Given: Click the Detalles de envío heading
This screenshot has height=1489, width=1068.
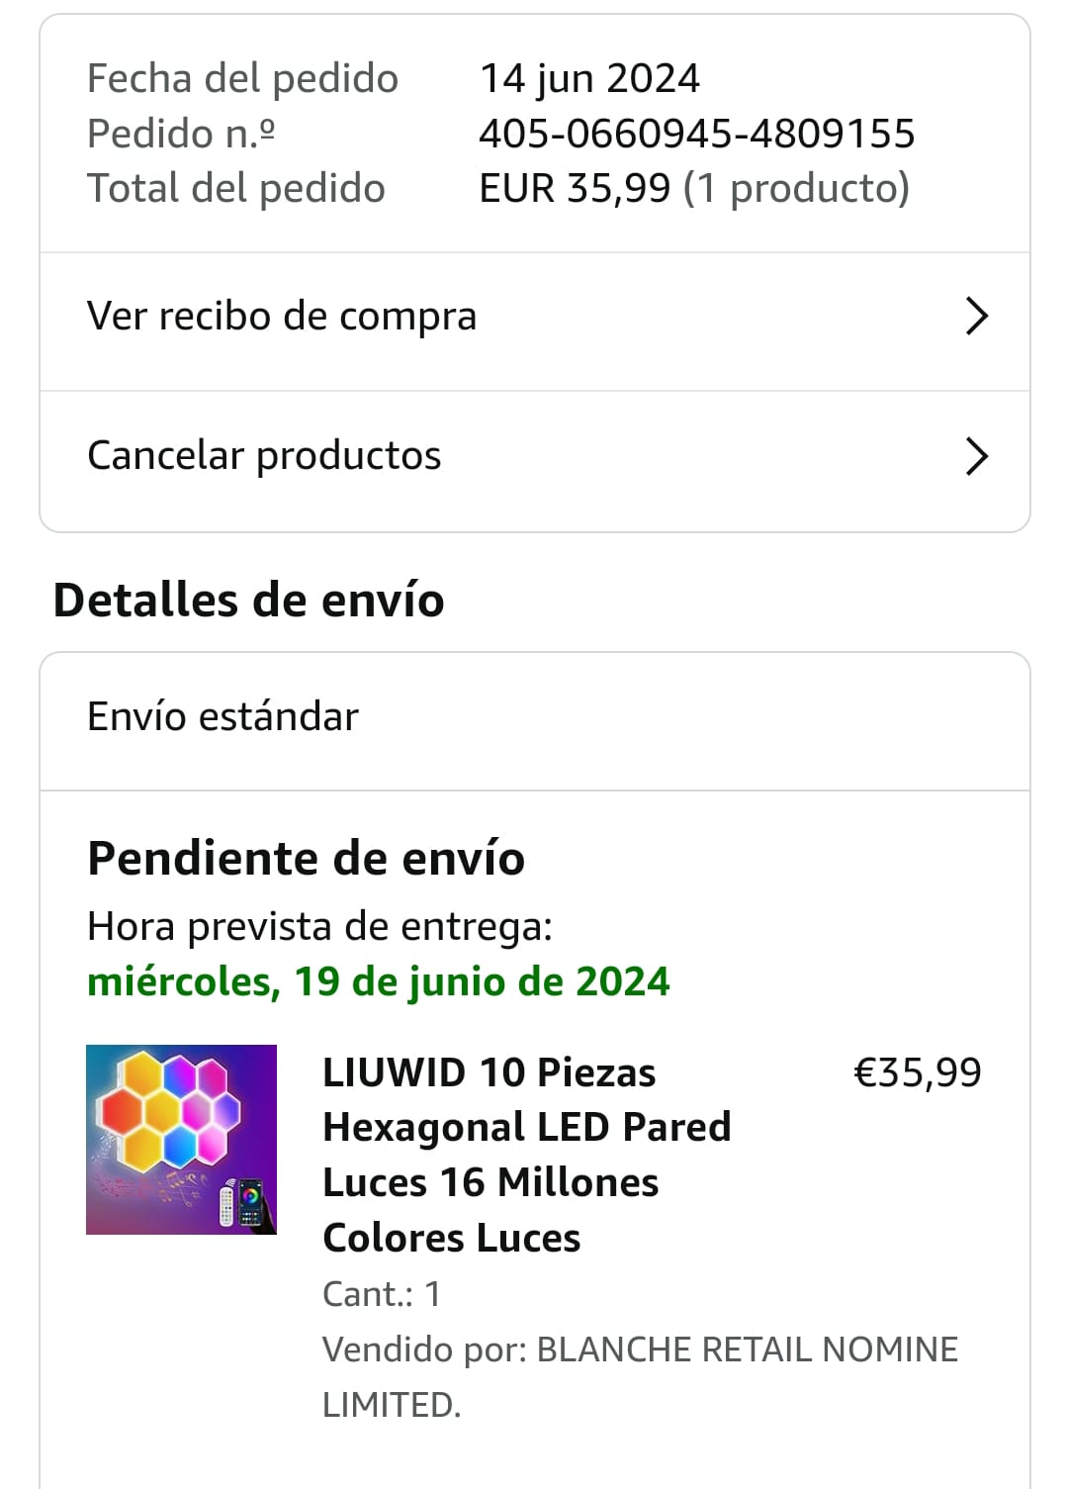Looking at the screenshot, I should point(248,600).
